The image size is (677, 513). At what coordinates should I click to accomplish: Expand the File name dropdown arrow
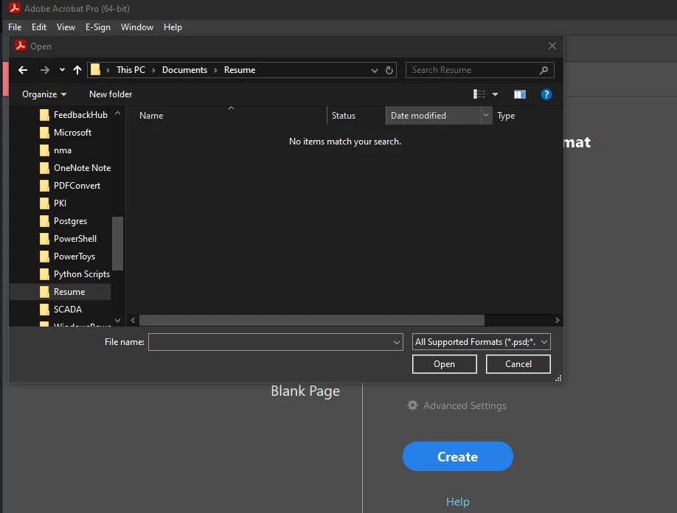396,342
